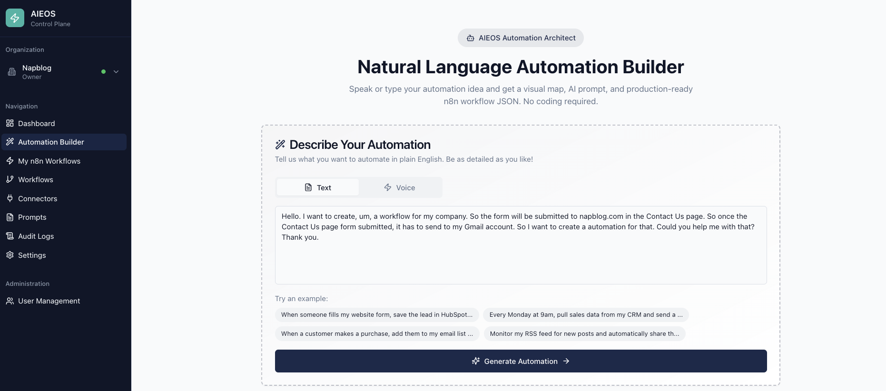Click the 'Organization' sidebar section label
Image resolution: width=886 pixels, height=391 pixels.
(x=25, y=49)
